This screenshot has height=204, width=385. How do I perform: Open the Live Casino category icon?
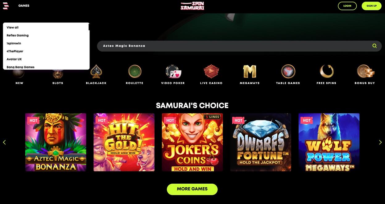pyautogui.click(x=211, y=71)
